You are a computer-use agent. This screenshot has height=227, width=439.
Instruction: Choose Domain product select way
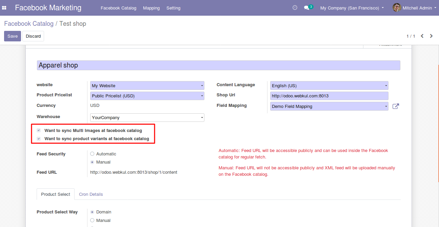[92, 212]
